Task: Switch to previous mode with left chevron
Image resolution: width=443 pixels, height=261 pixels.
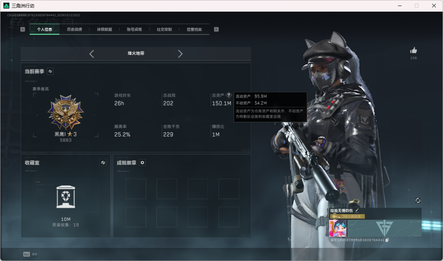Action: point(91,54)
